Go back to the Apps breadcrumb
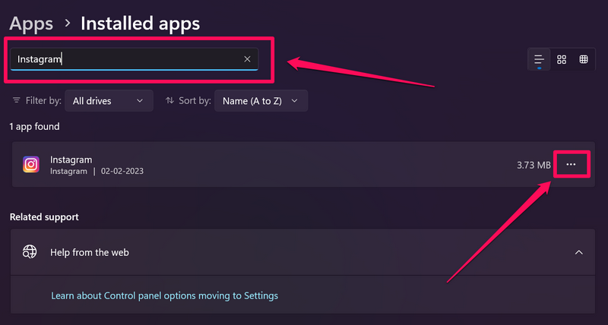Viewport: 608px width, 325px height. 31,24
